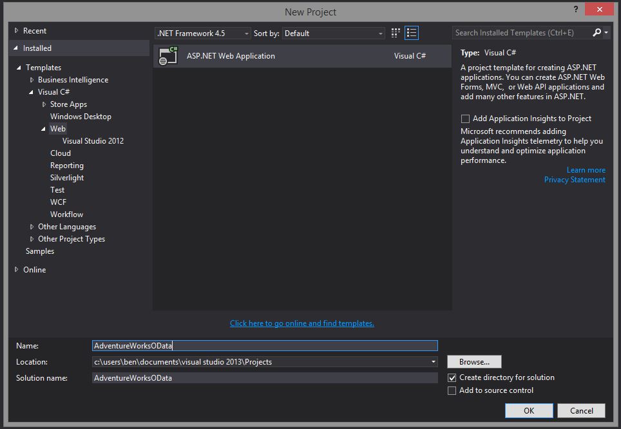
Task: Expand the Other Languages node arrow
Action: 32,227
